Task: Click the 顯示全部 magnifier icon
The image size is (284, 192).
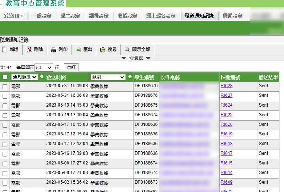Action: coord(127,50)
